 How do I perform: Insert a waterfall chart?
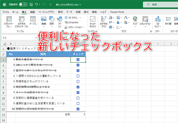click(126, 18)
